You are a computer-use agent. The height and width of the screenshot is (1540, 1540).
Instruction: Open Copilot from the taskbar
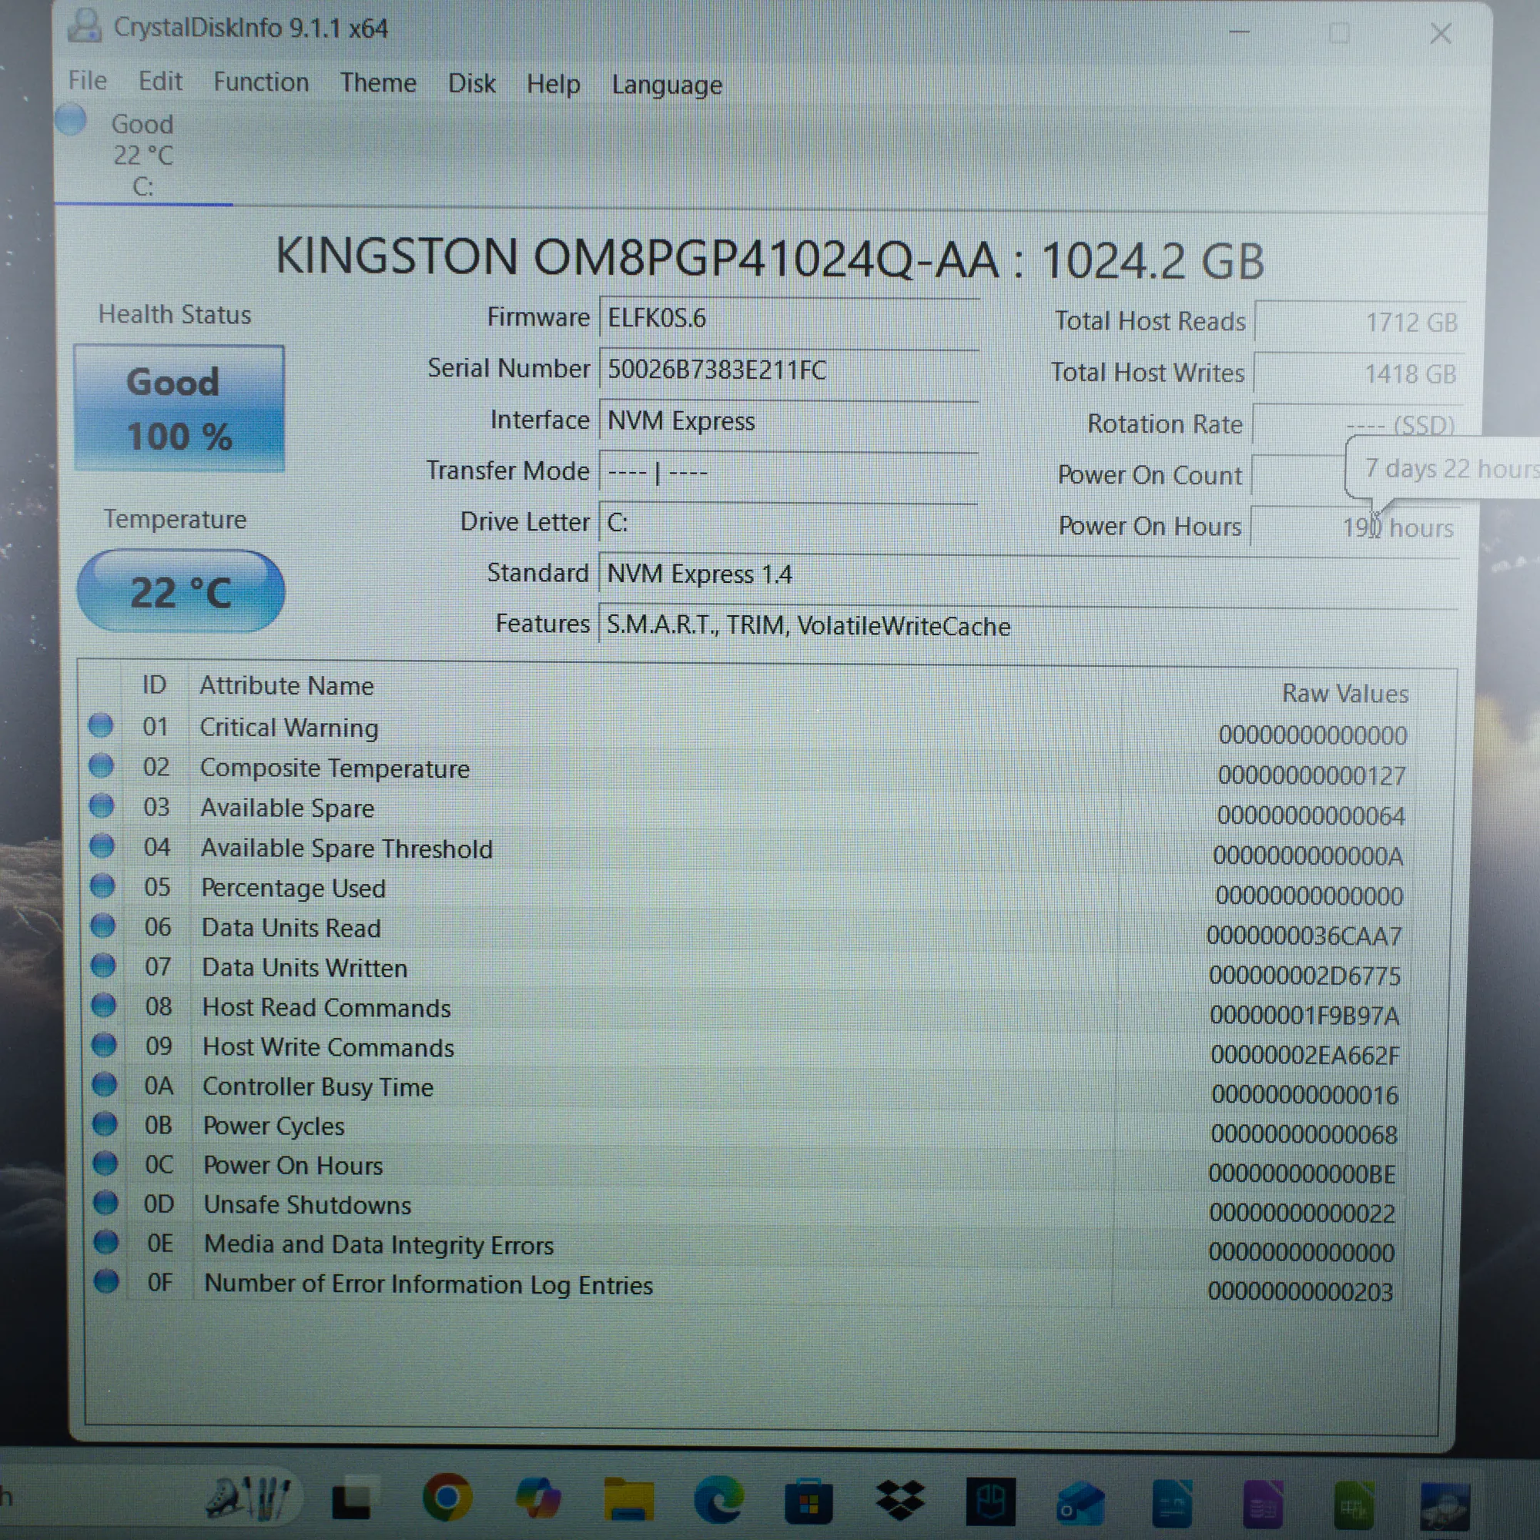[537, 1498]
